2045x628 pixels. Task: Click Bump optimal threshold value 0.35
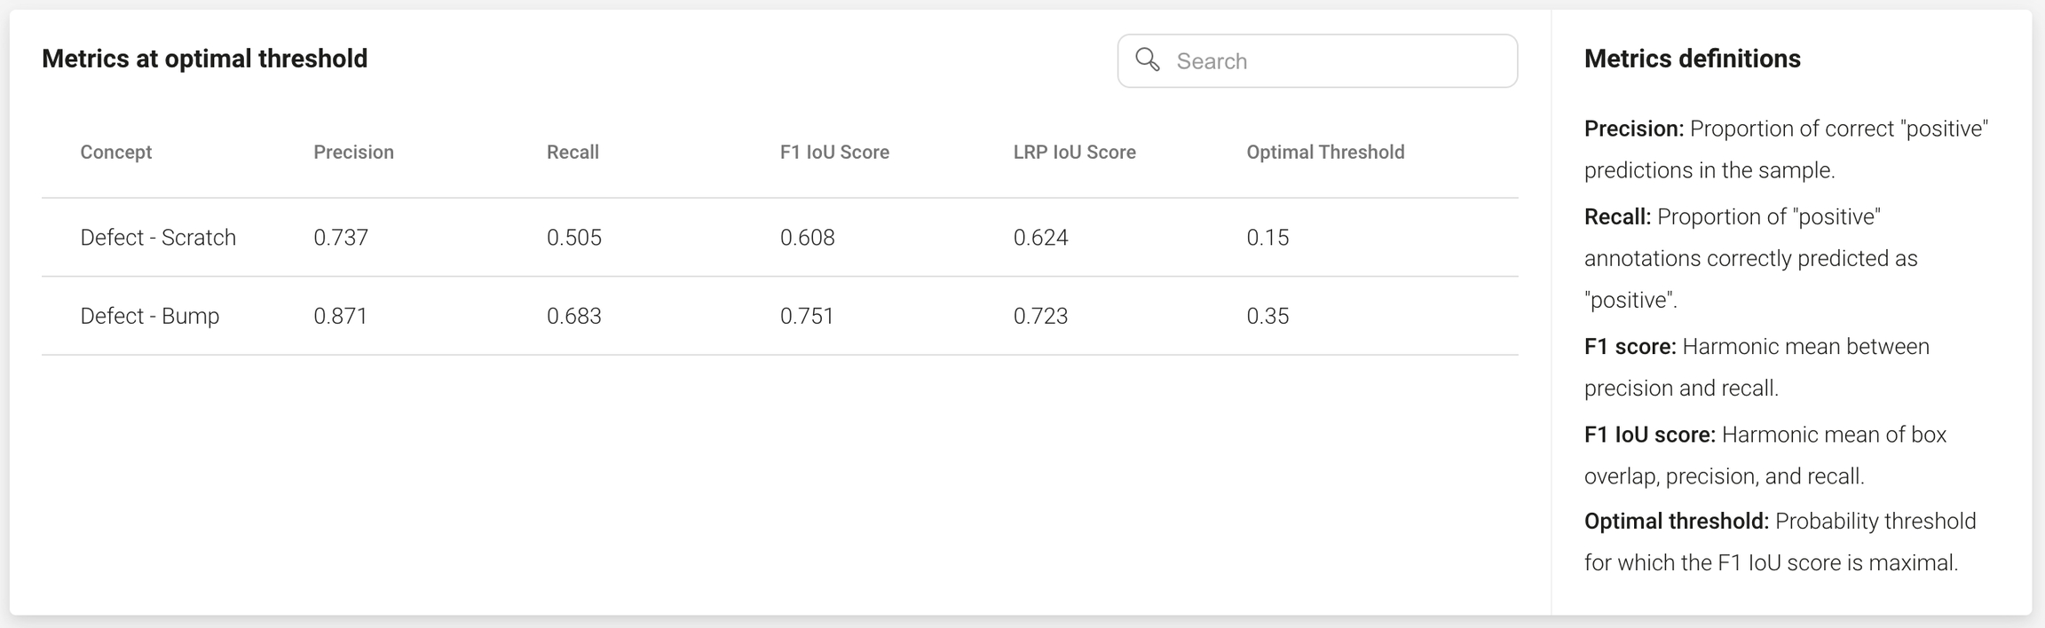coord(1267,317)
